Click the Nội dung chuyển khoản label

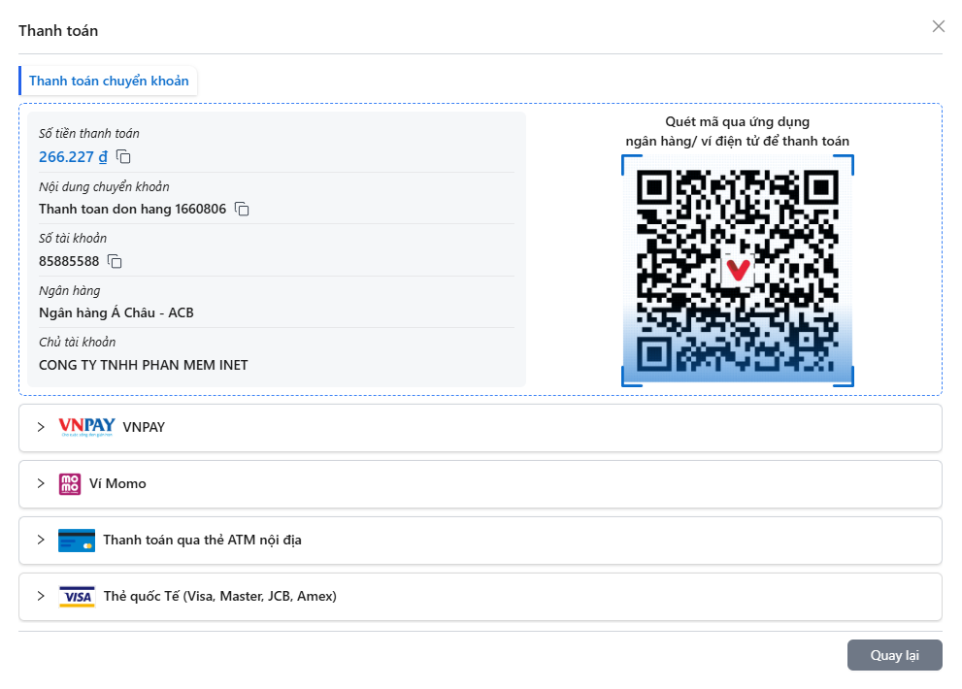(104, 186)
